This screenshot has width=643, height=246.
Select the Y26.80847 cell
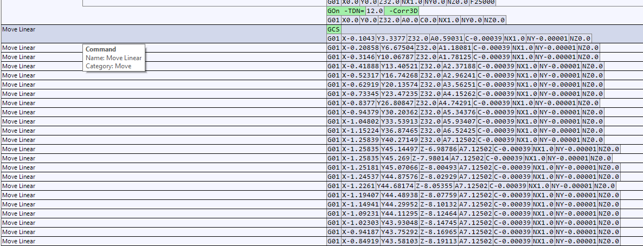(x=395, y=103)
